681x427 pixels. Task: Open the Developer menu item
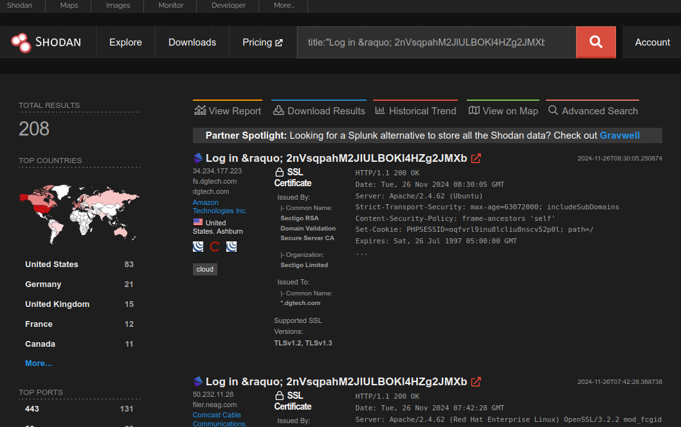click(x=228, y=6)
